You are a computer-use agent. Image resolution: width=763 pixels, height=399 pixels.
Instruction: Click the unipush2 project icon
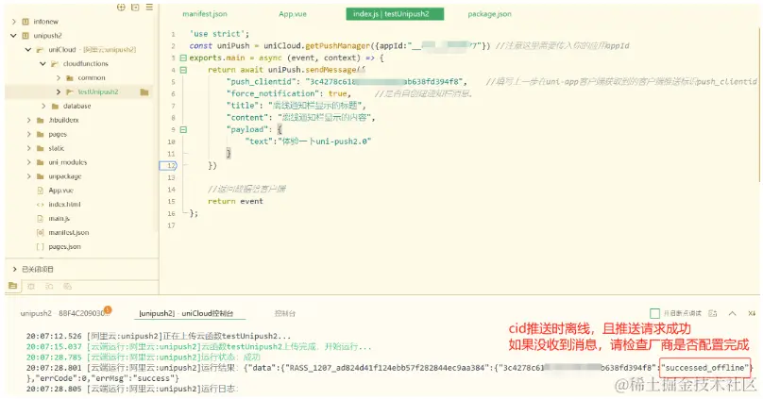25,36
